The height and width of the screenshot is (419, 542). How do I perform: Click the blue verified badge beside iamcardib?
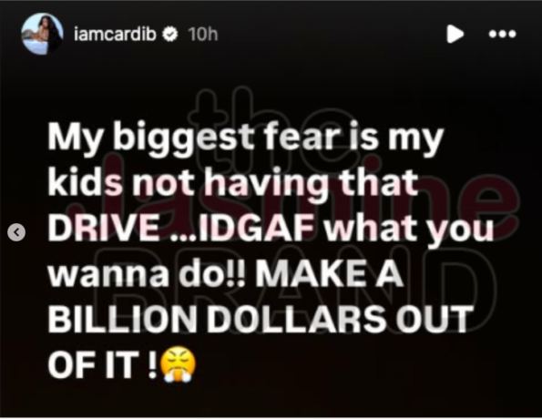point(169,34)
